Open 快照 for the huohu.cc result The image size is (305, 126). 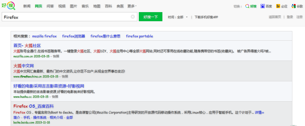click(x=55, y=96)
